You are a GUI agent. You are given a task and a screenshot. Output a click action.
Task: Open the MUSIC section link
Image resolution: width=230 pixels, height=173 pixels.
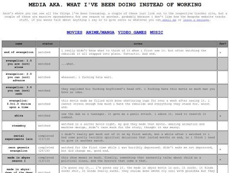156,32
